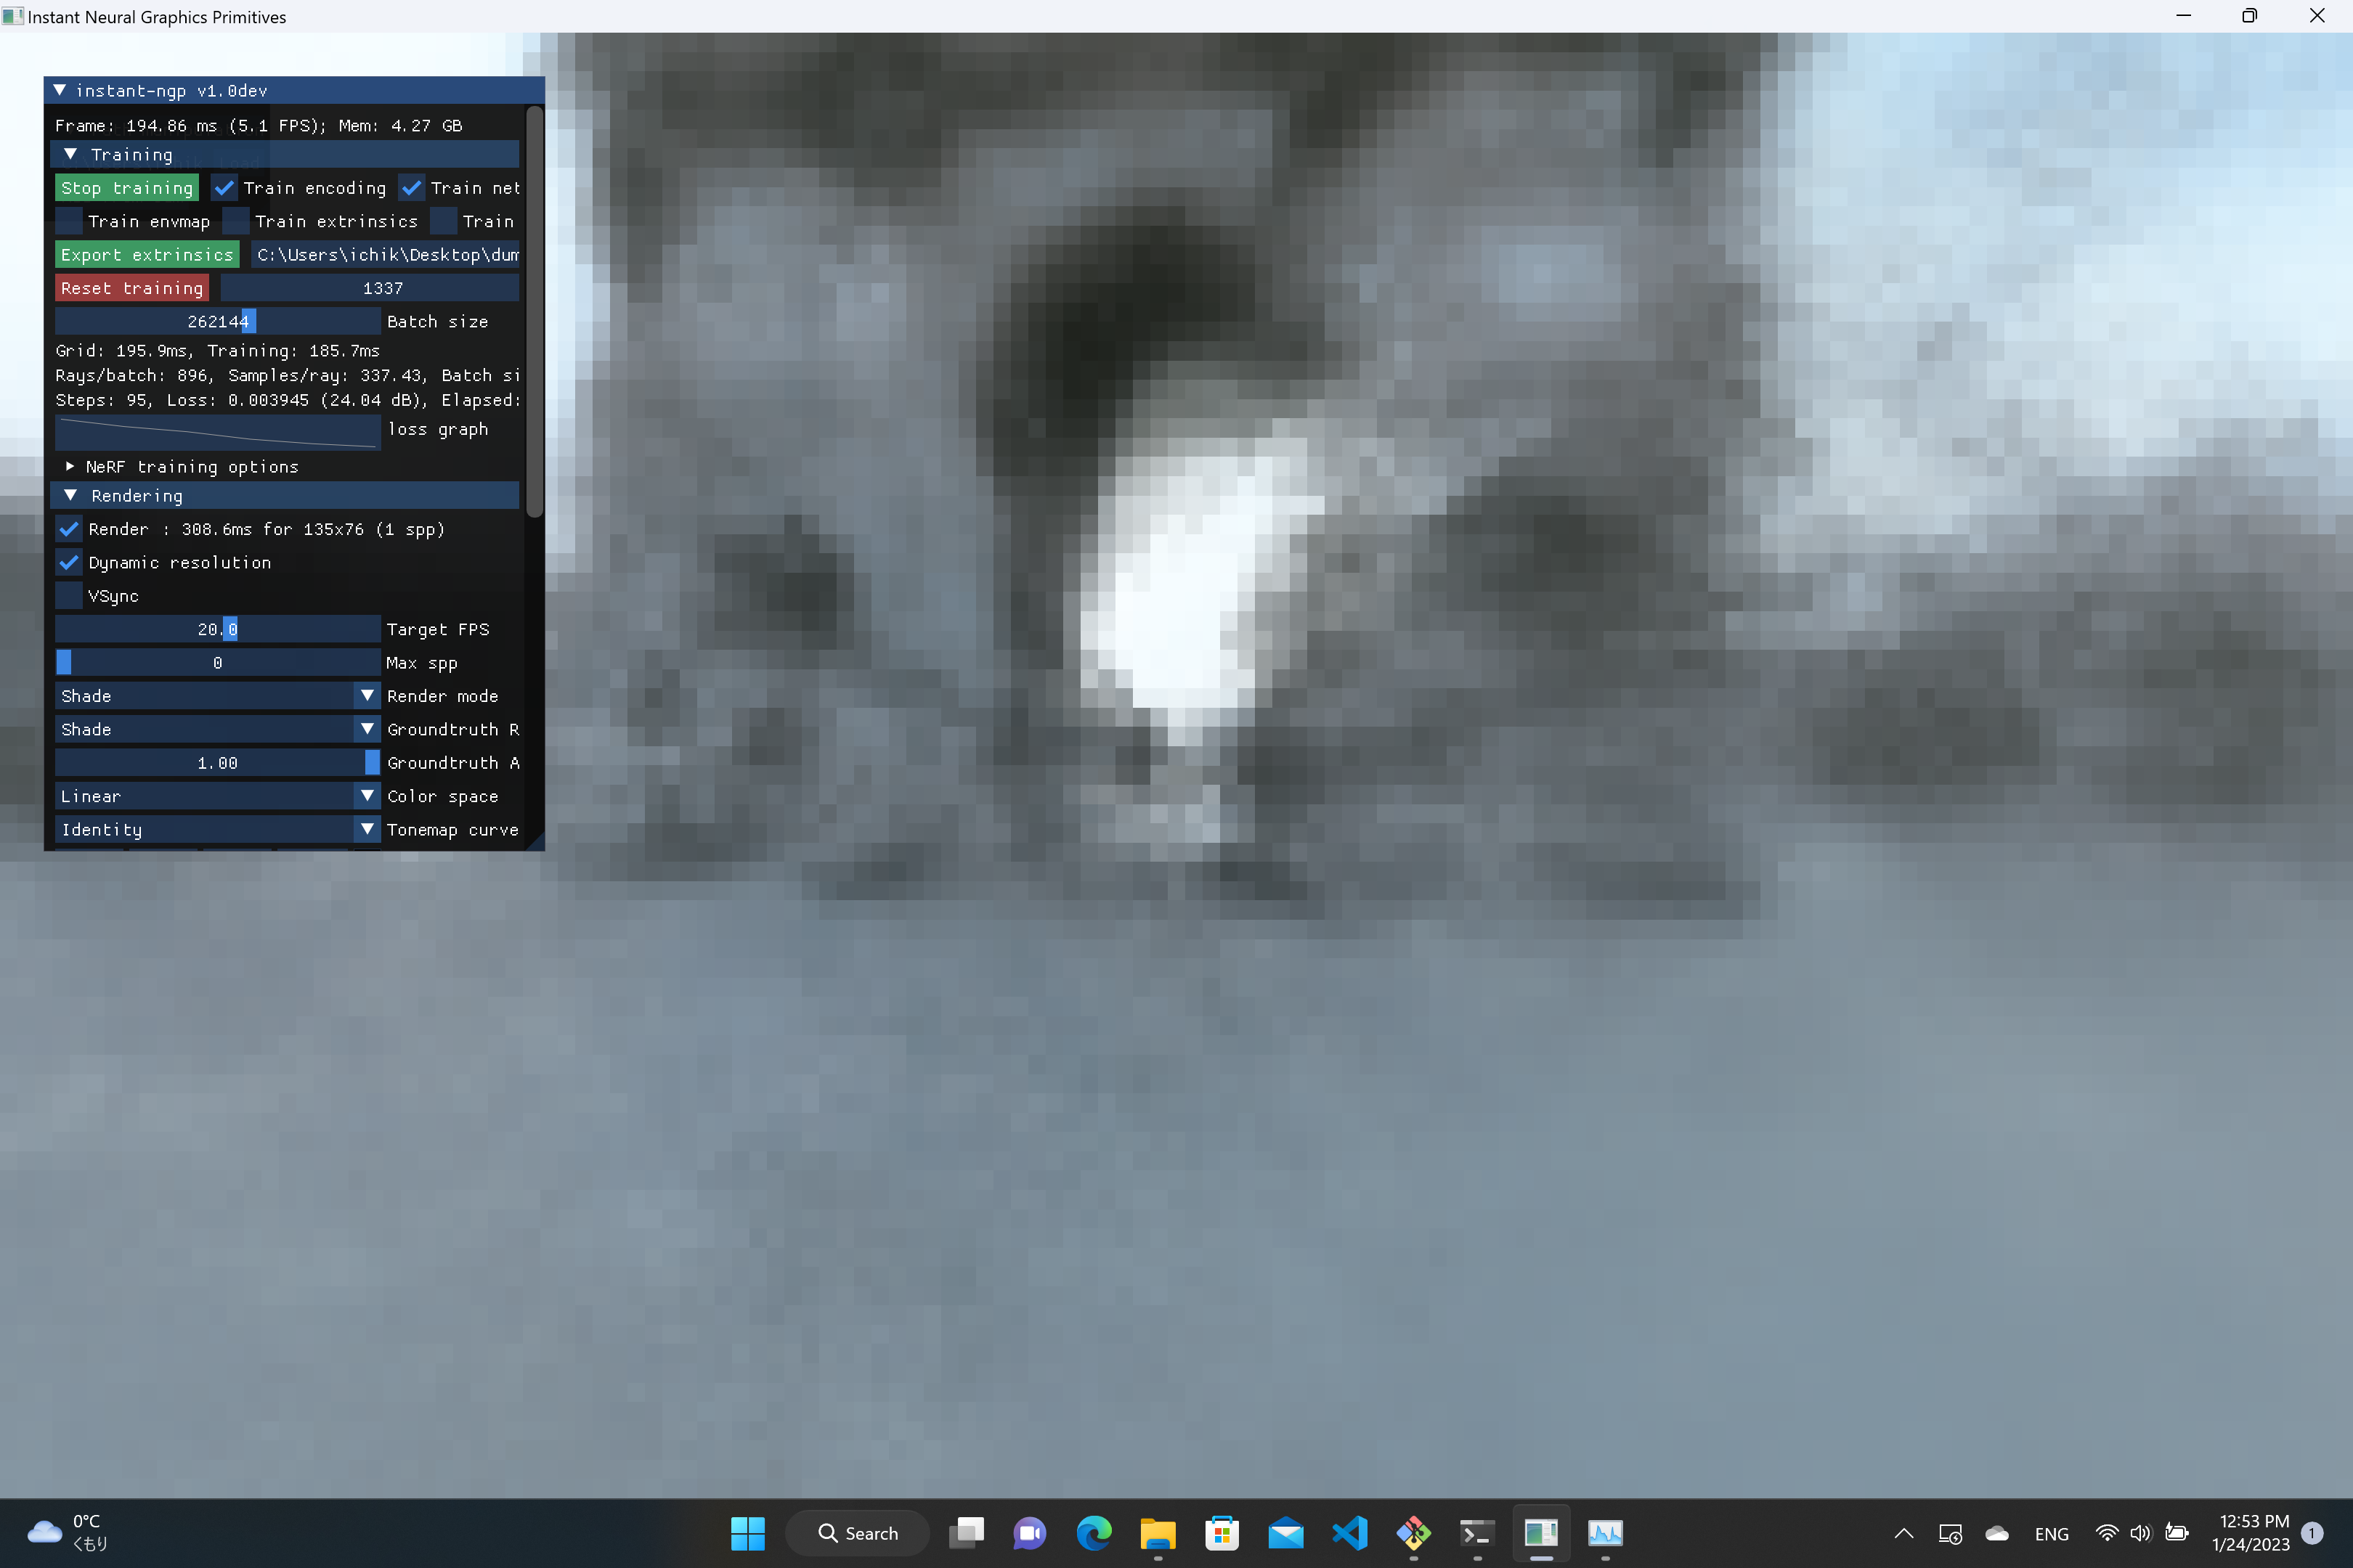Open File Explorer from taskbar
2353x1568 pixels.
[x=1158, y=1532]
